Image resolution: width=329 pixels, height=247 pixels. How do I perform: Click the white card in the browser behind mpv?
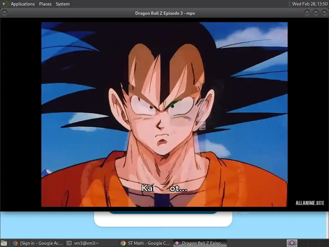coord(163,219)
